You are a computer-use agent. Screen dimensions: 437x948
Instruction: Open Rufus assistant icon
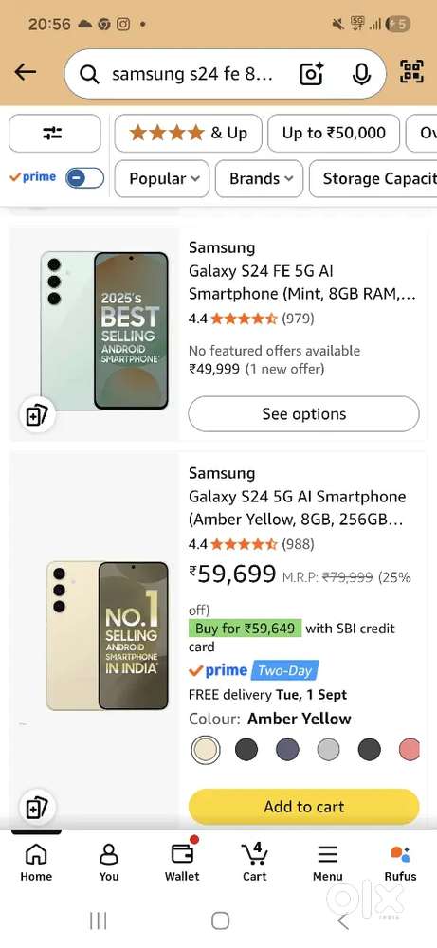pos(400,862)
